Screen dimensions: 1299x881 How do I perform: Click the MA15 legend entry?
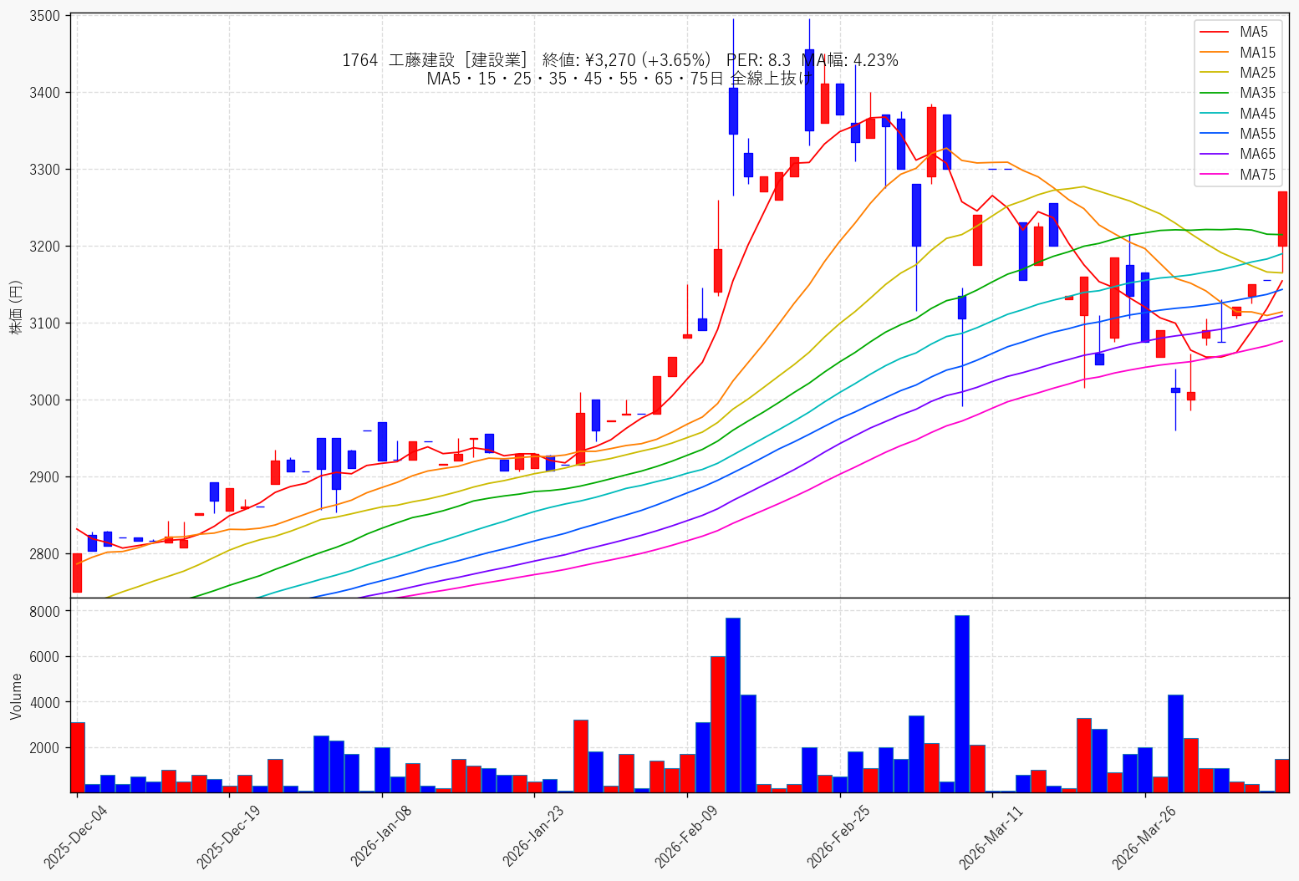click(x=1237, y=53)
